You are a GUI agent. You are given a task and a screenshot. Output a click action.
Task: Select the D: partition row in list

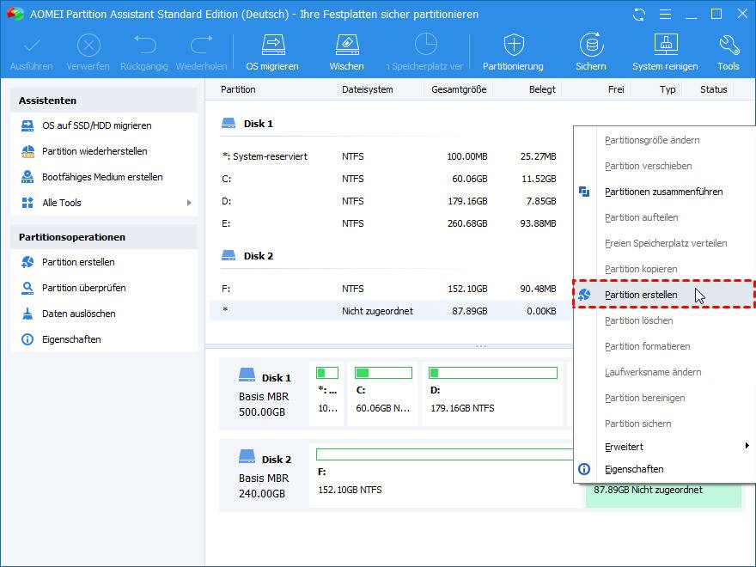click(387, 201)
